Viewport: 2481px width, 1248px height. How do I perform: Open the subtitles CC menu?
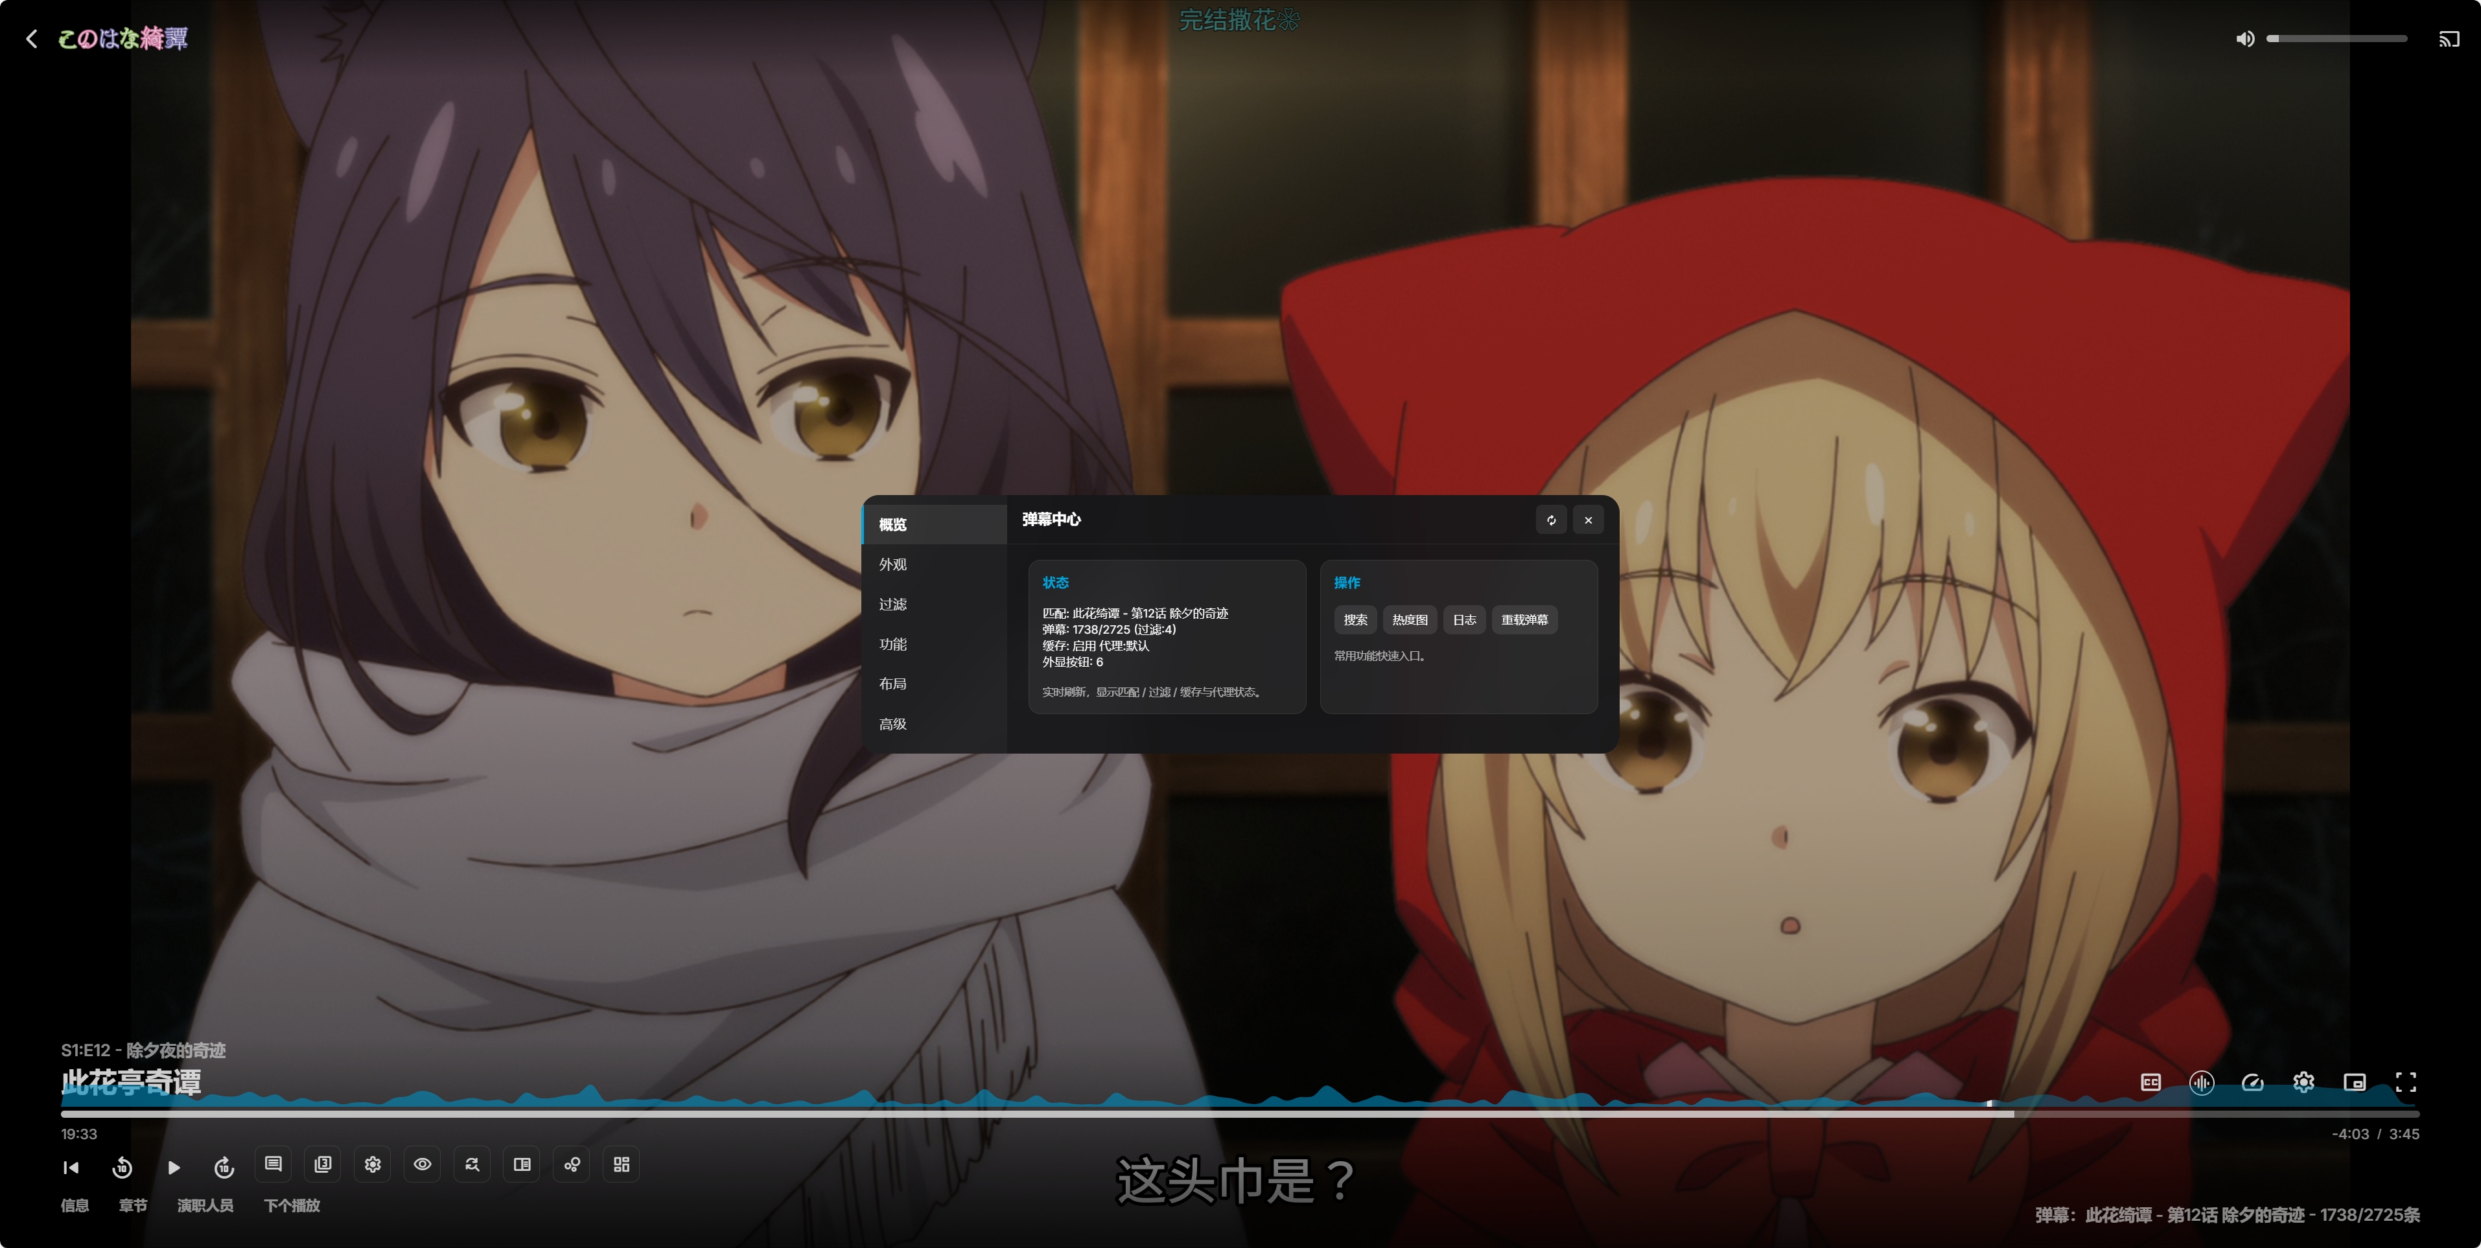coord(2150,1082)
